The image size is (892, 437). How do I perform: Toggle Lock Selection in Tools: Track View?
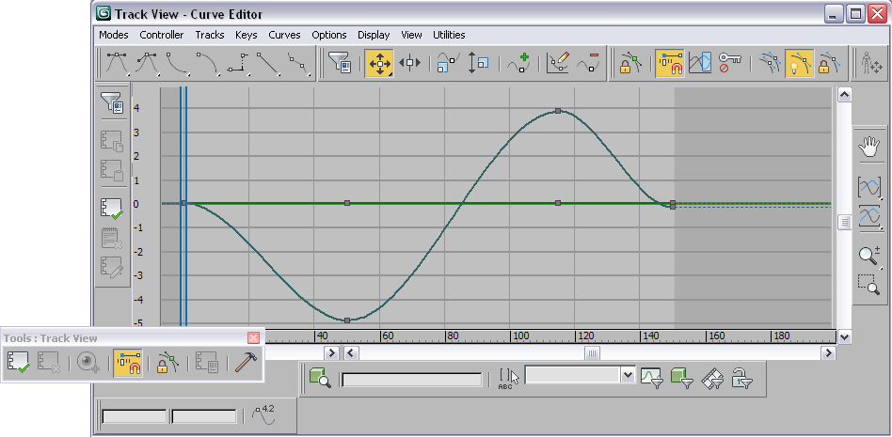[x=168, y=363]
